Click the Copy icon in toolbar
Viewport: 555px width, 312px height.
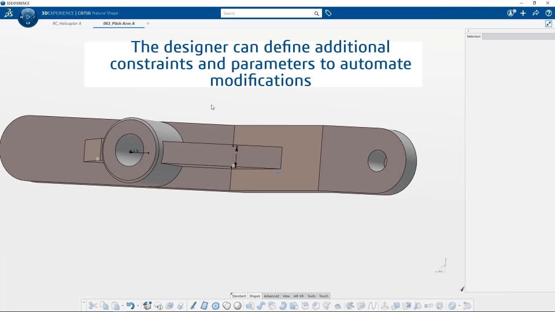click(x=105, y=306)
